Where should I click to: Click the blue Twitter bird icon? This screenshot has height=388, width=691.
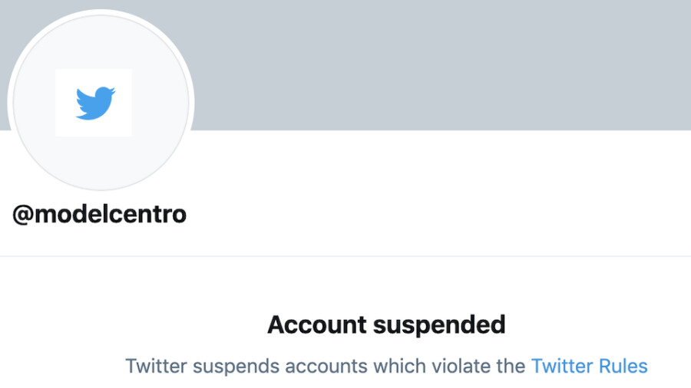(94, 104)
